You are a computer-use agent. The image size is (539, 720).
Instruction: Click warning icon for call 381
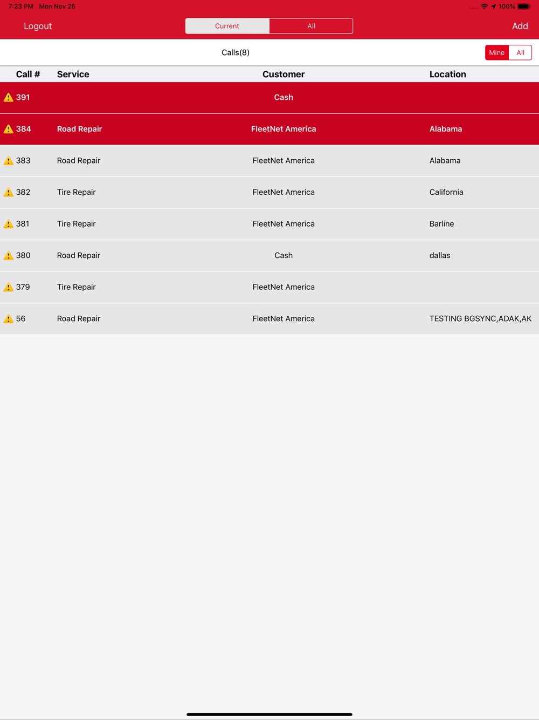pos(8,224)
